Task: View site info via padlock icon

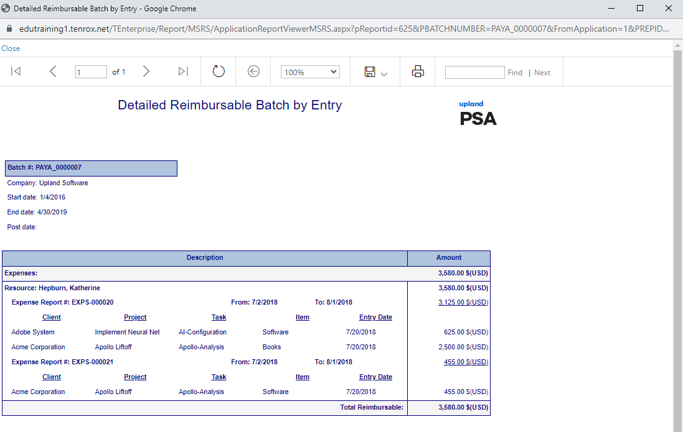Action: tap(9, 29)
